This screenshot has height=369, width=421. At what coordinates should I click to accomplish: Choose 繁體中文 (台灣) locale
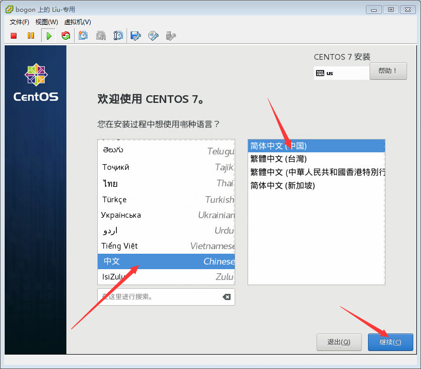pos(317,159)
